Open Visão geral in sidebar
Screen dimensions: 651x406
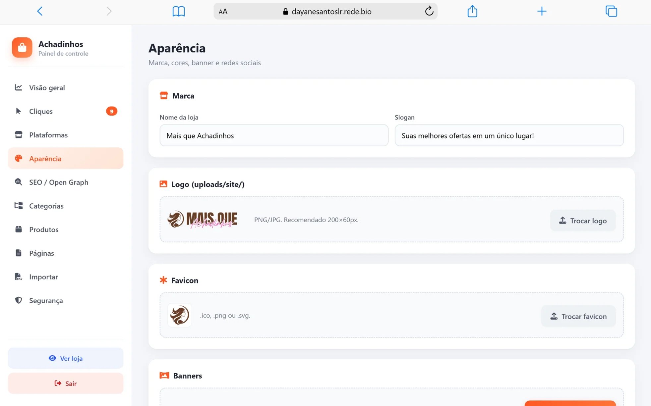coord(66,87)
